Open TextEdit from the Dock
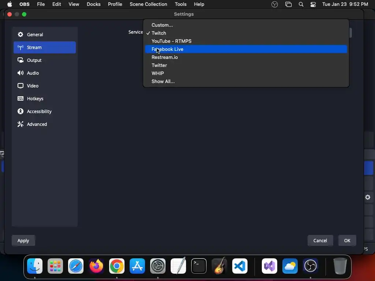Image resolution: width=375 pixels, height=281 pixels. point(178,266)
